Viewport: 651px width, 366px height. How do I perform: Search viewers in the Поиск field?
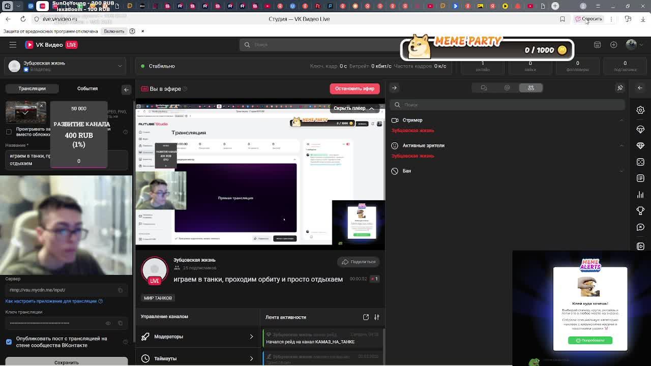click(508, 105)
